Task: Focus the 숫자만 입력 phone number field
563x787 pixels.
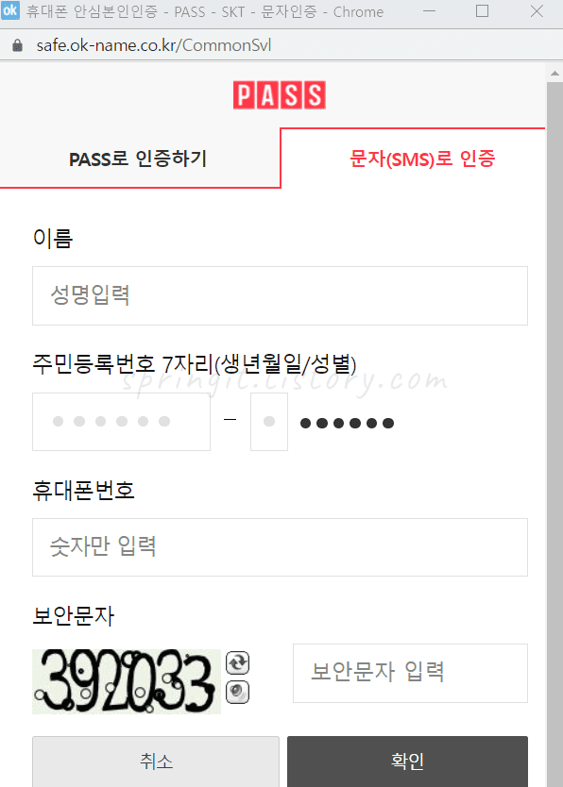Action: click(x=280, y=547)
